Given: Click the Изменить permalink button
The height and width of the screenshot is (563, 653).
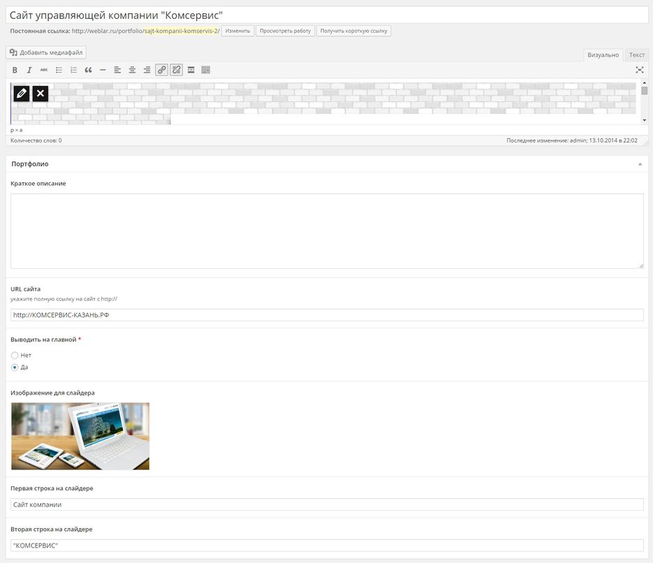Looking at the screenshot, I should (237, 31).
